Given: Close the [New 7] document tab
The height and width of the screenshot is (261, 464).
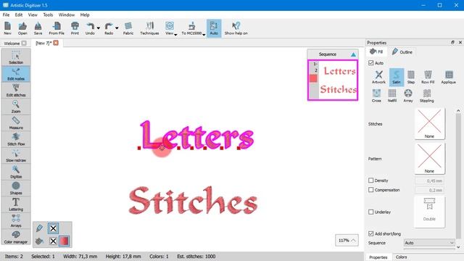Looking at the screenshot, I should (56, 43).
